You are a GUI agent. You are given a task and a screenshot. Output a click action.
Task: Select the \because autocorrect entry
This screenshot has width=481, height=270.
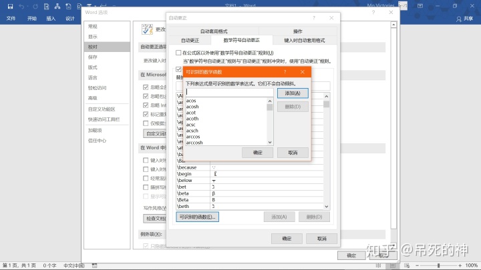pyautogui.click(x=250, y=167)
